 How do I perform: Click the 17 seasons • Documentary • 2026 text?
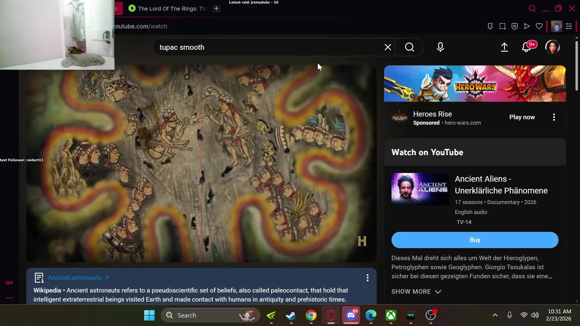click(495, 202)
